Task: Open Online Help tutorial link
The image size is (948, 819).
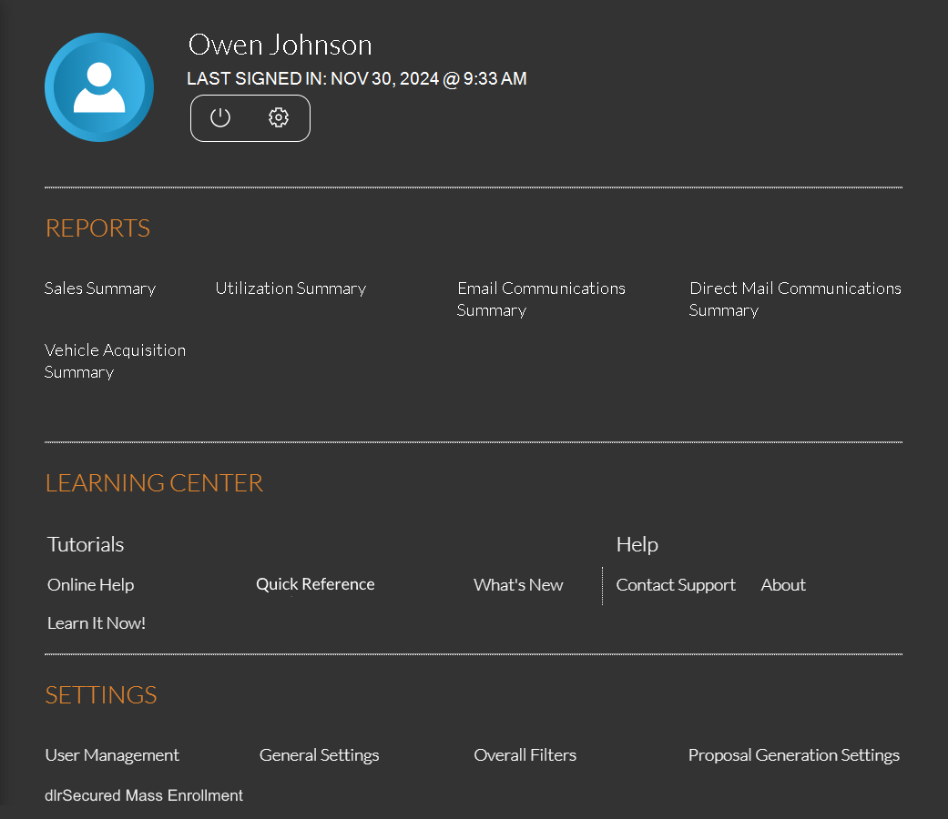Action: click(90, 585)
